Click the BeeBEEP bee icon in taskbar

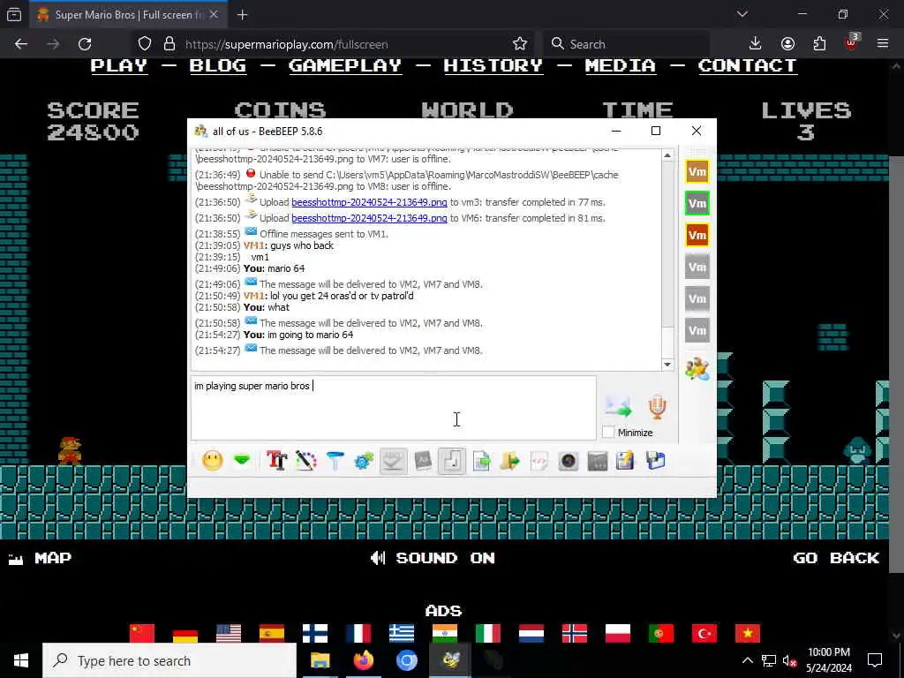tap(450, 660)
